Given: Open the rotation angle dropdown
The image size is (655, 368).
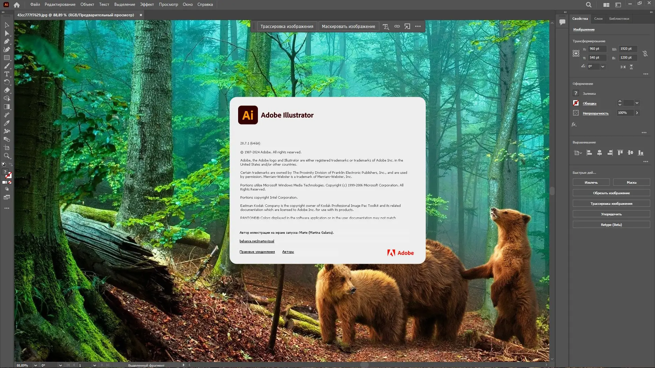Looking at the screenshot, I should (603, 67).
